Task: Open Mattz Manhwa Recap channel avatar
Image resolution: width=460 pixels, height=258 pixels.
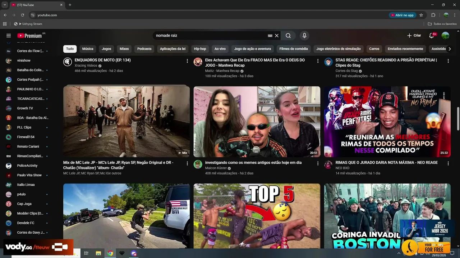Action: click(198, 62)
